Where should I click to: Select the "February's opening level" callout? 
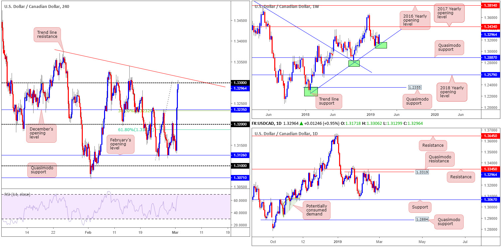coord(120,144)
